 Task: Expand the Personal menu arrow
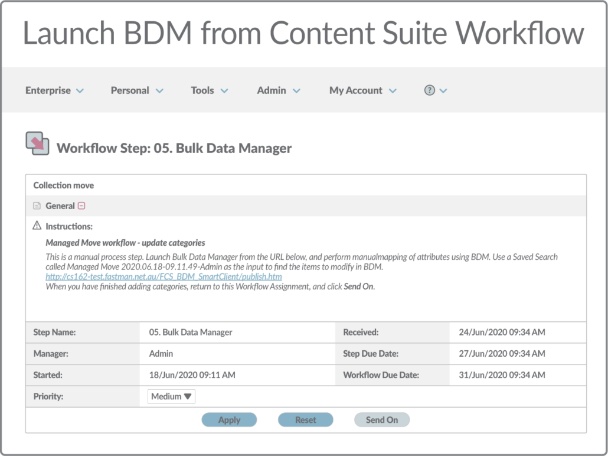(x=159, y=91)
